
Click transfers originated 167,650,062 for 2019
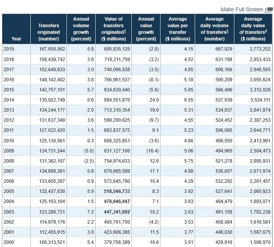click(x=50, y=49)
